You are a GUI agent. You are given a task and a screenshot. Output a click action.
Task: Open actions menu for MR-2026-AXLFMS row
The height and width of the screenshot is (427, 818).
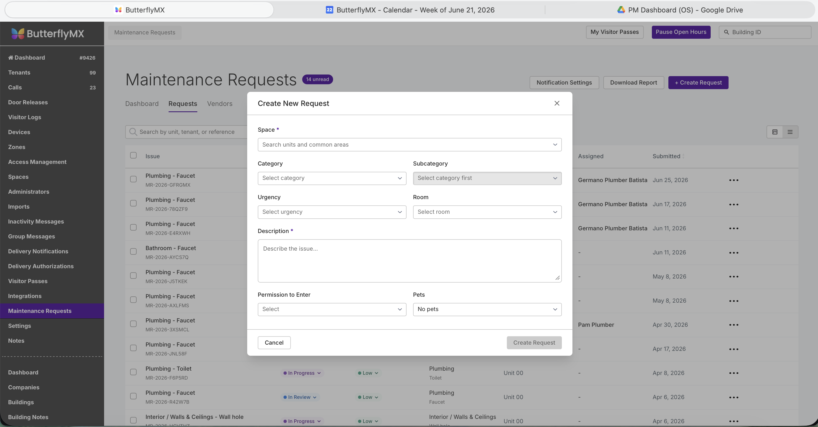pos(733,301)
